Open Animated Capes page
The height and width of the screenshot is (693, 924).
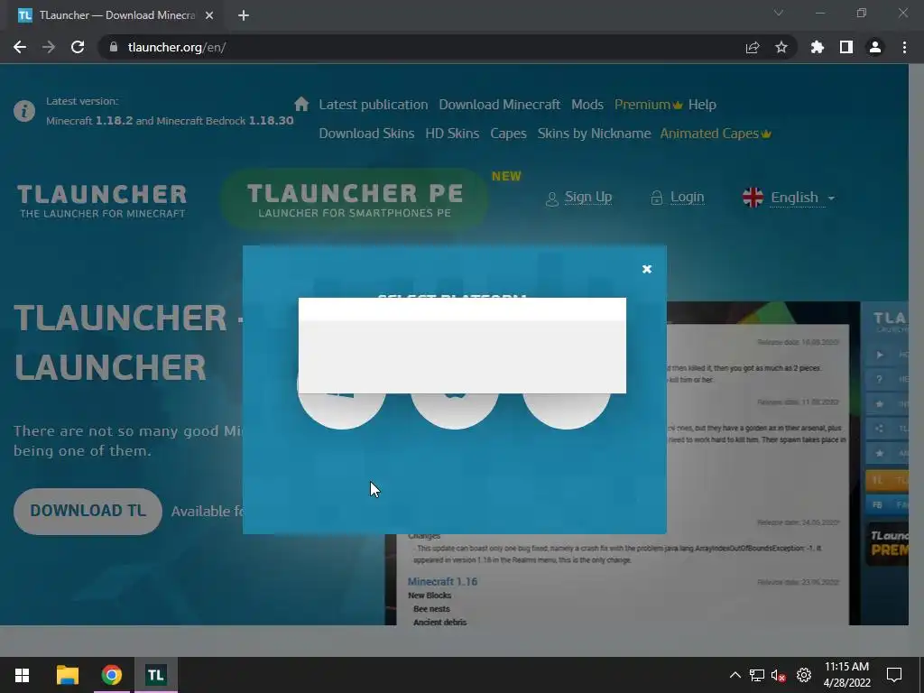(716, 134)
